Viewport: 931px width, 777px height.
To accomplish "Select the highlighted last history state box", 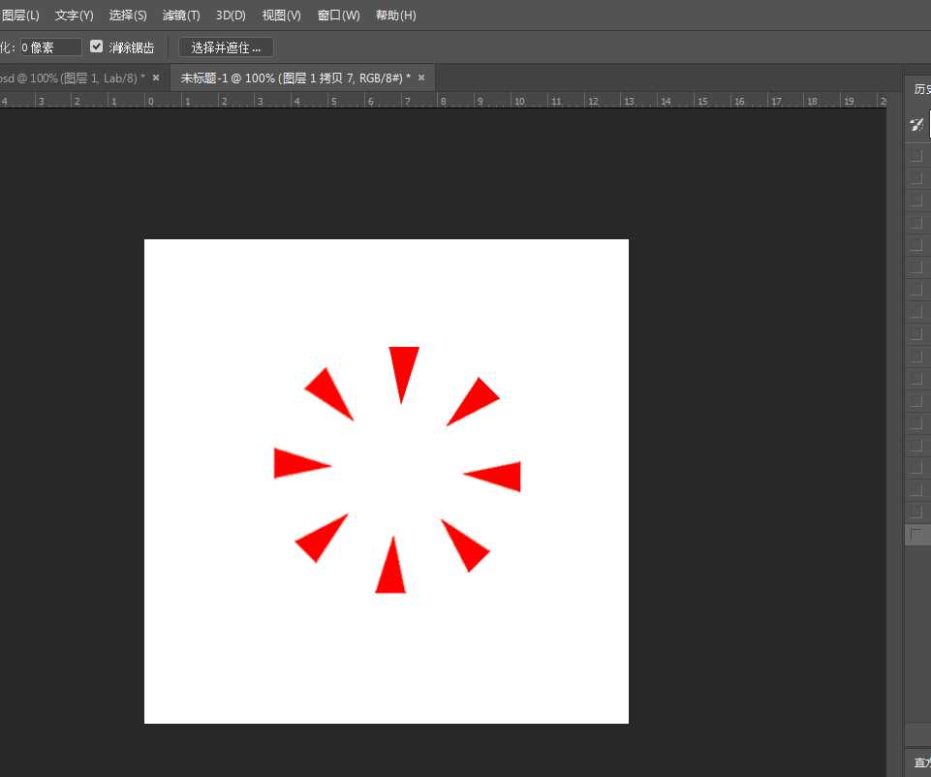I will point(916,535).
